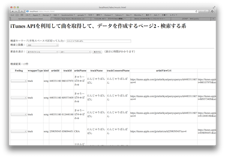Switch to the localhost/labo/music.html tab
The height and width of the screenshot is (158, 225).
click(31, 19)
